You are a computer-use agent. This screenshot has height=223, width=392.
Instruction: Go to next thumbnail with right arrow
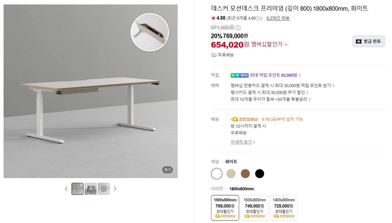click(115, 189)
